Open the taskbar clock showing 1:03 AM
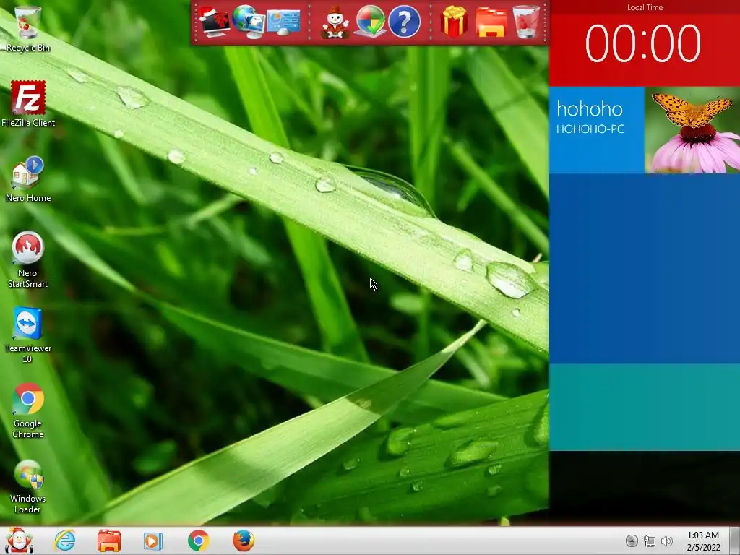 pyautogui.click(x=703, y=541)
